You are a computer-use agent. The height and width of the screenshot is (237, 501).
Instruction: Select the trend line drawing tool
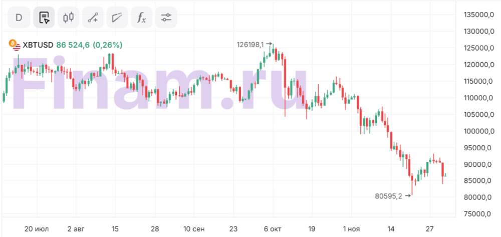click(93, 18)
